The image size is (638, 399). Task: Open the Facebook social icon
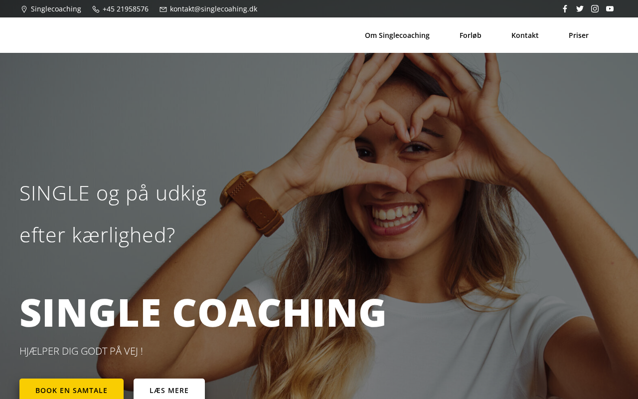[565, 8]
